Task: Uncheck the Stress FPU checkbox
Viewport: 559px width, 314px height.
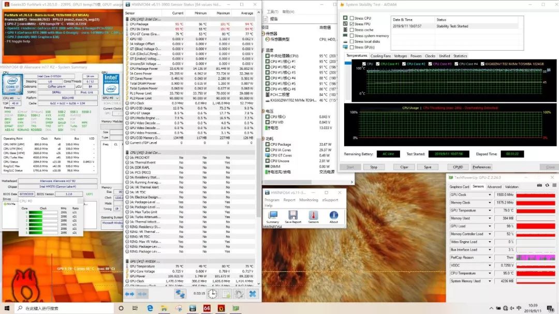Action: point(352,24)
